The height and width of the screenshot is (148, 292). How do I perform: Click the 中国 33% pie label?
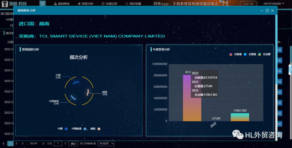[x=58, y=76]
